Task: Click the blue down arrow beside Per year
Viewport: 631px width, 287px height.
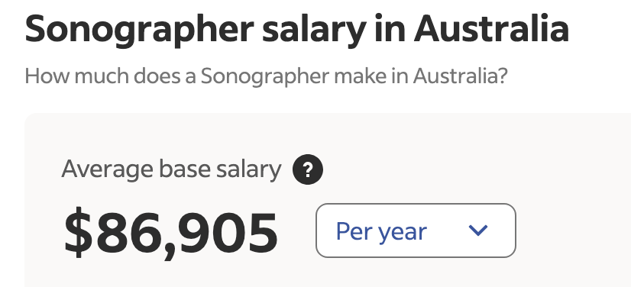Action: coord(478,231)
